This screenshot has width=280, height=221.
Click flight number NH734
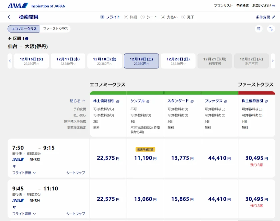(35, 200)
